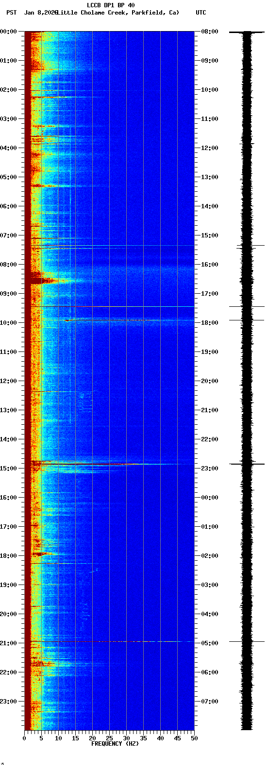
Task: Click the UTC '12:00' time label
Action: click(210, 148)
